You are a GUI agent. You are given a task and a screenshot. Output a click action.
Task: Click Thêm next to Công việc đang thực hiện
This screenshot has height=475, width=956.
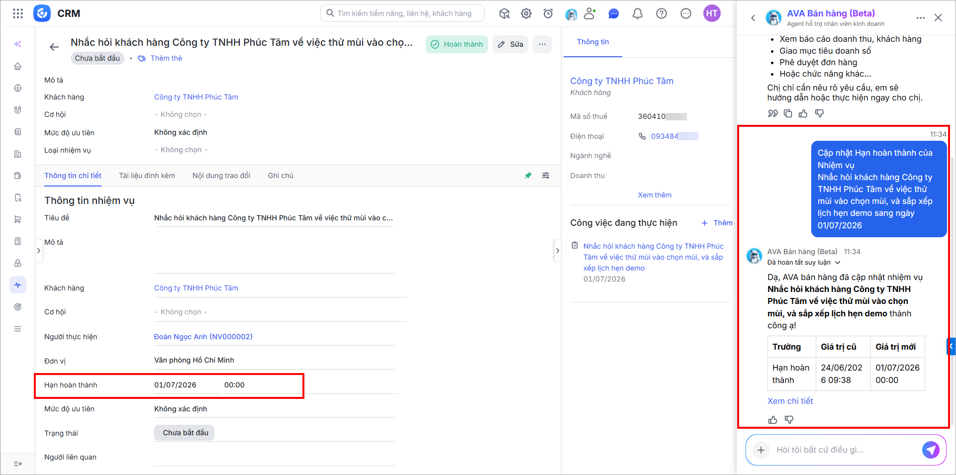(717, 223)
